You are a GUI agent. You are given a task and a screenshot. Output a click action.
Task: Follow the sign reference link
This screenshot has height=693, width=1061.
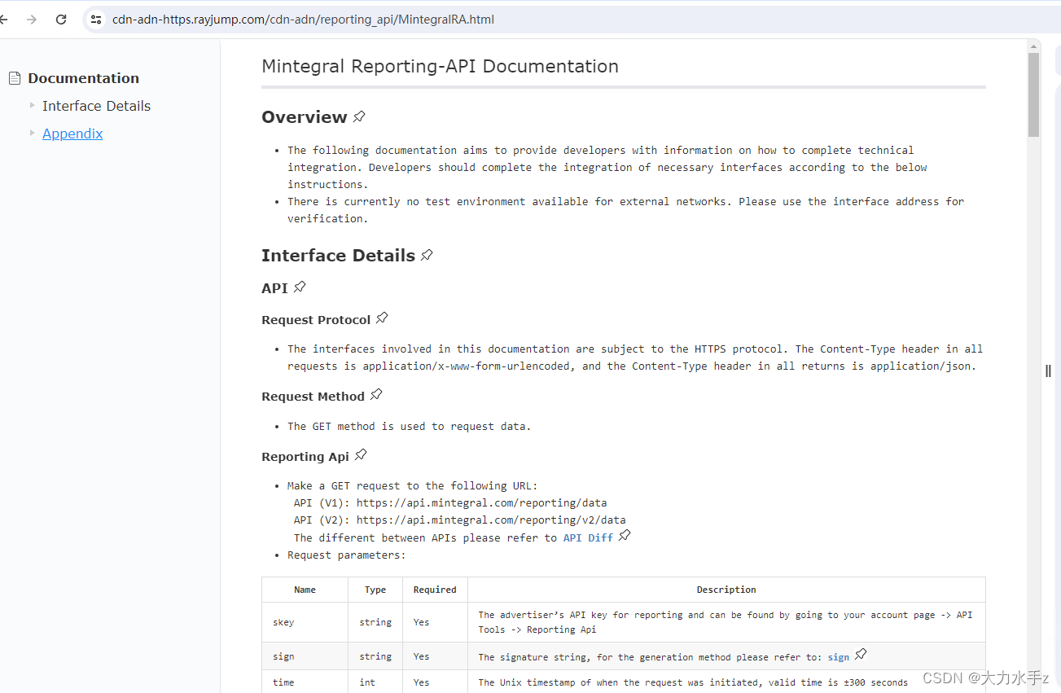click(x=838, y=656)
